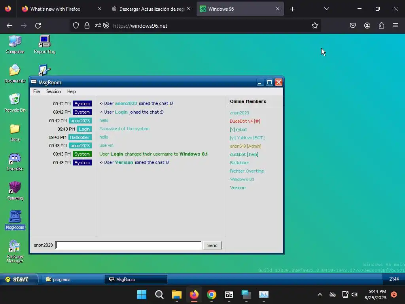The height and width of the screenshot is (304, 405).
Task: Switch to programs in Windows 96 taskbar
Action: (72, 279)
